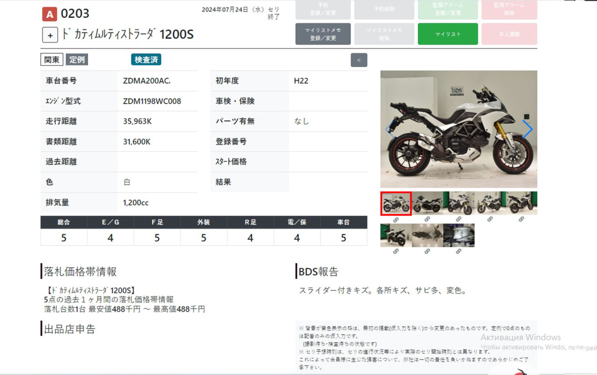Click the E/G grade column header

tap(110, 223)
